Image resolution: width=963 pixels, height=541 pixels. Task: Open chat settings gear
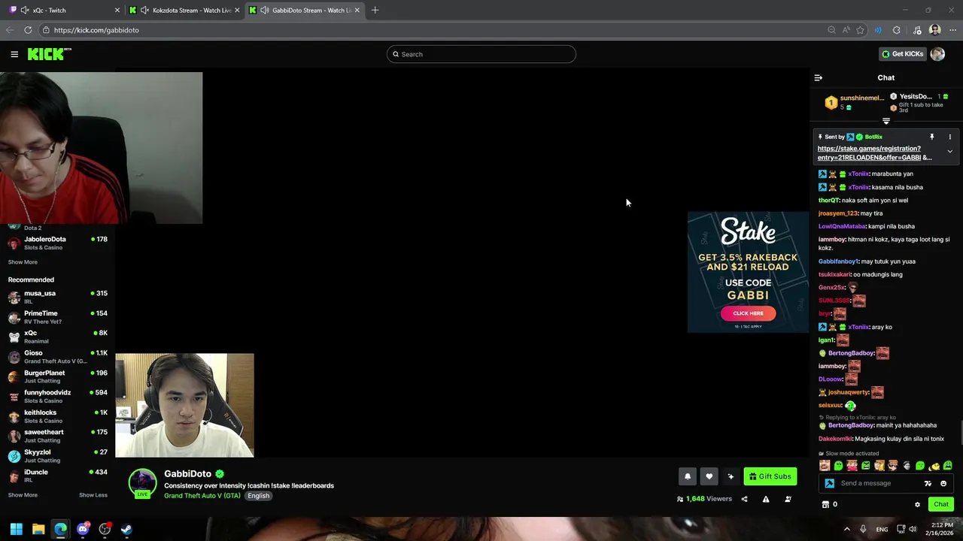tap(917, 504)
